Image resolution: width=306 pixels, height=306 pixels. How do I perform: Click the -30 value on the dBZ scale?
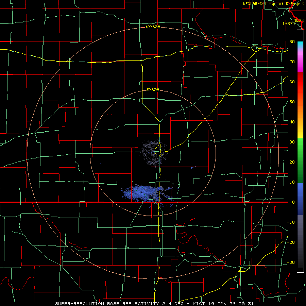[291, 262]
